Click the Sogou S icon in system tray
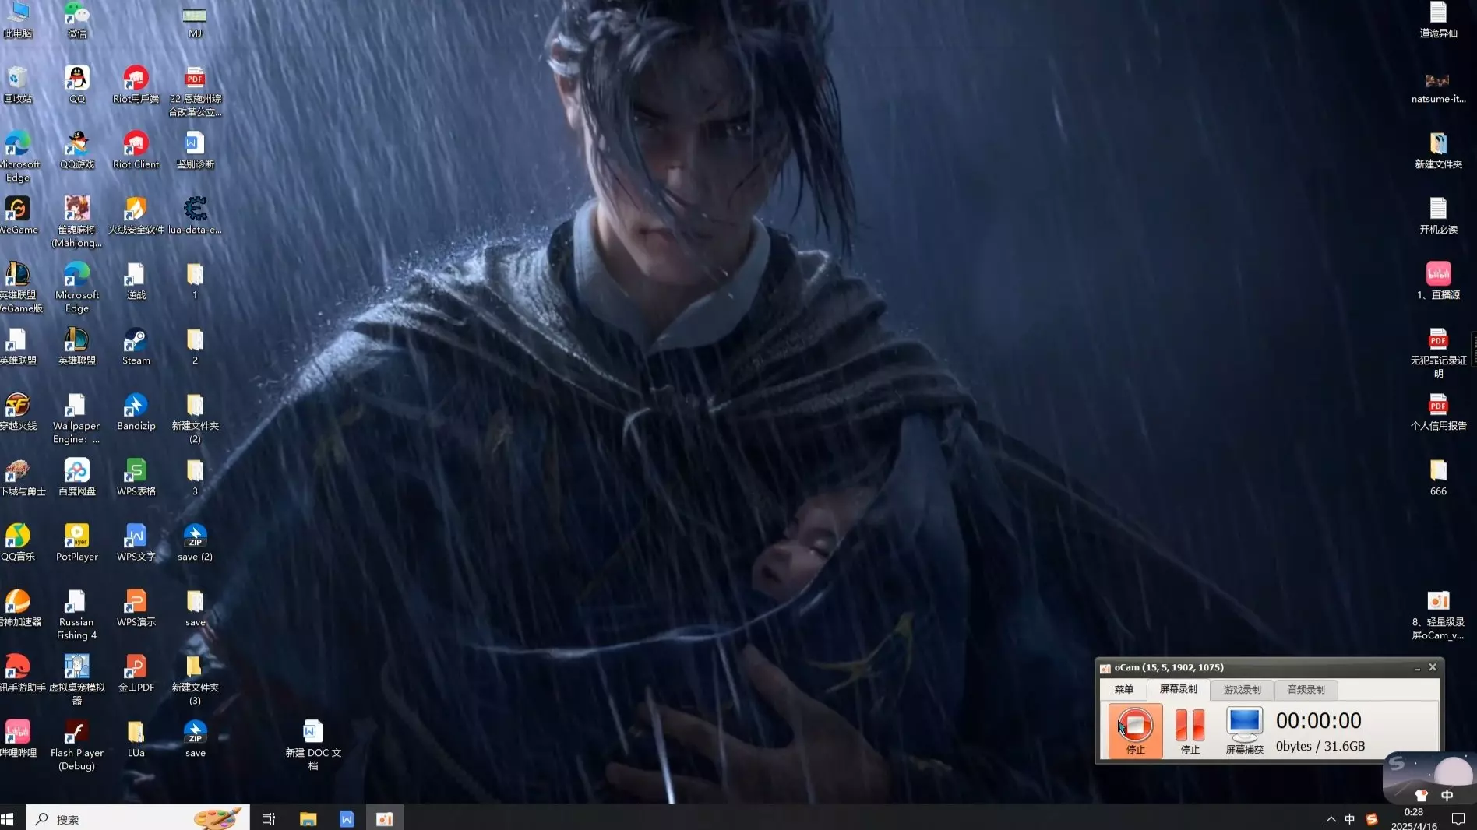 click(x=1371, y=819)
